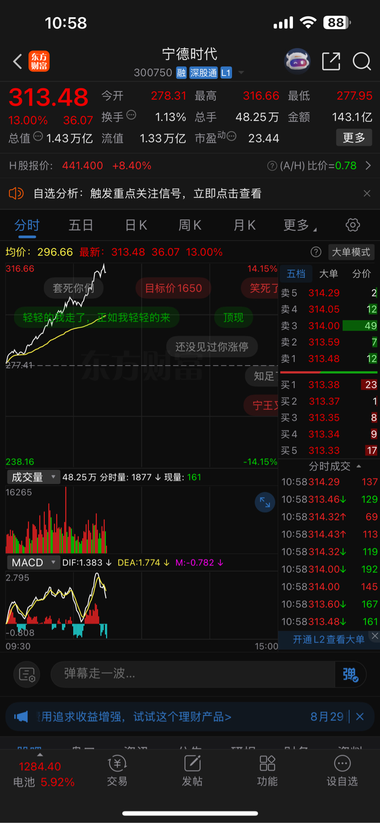Open the 成交量 indicator dropdown
Viewport: 380px width, 823px height.
(33, 477)
